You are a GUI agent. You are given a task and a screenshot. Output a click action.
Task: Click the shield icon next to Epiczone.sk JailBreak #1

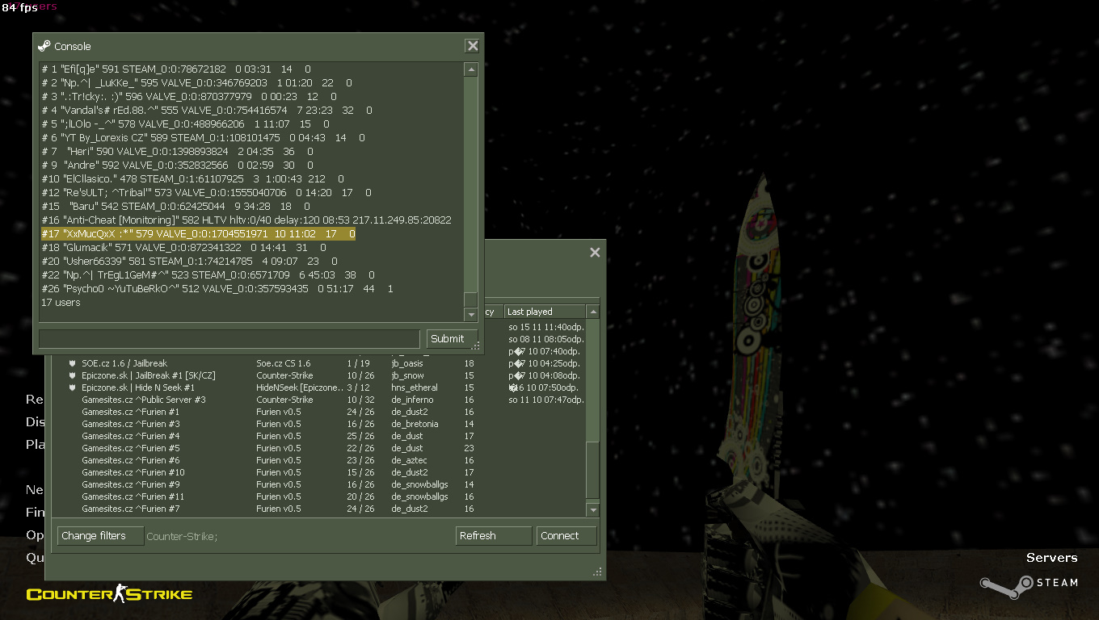[72, 375]
